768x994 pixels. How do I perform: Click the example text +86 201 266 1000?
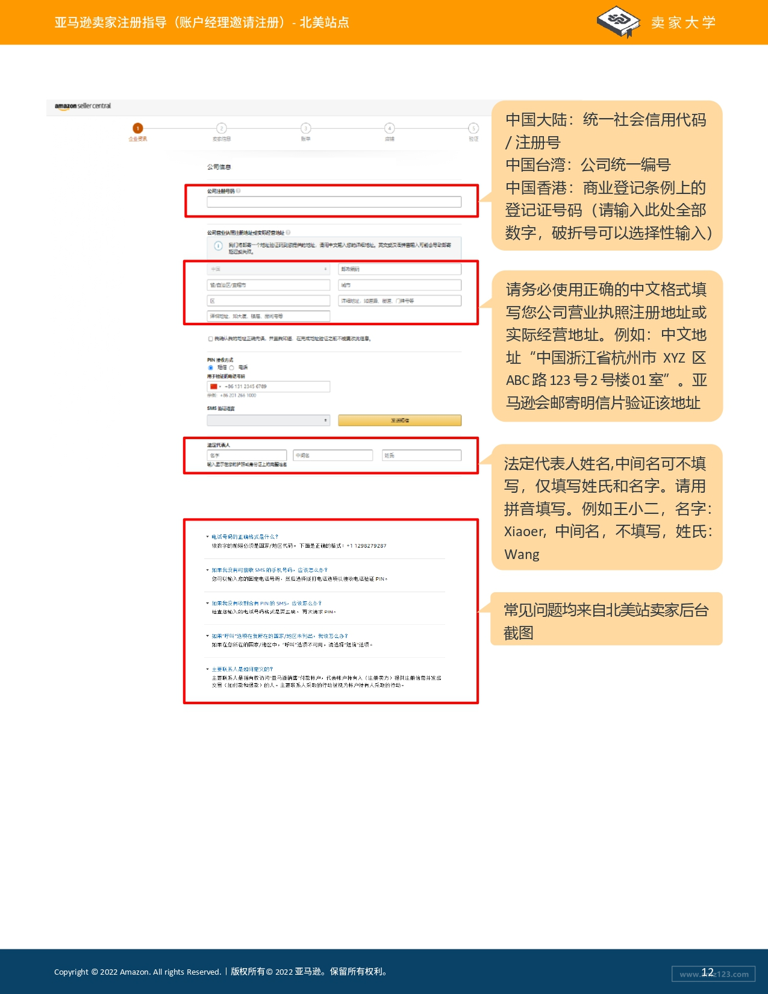click(x=238, y=396)
